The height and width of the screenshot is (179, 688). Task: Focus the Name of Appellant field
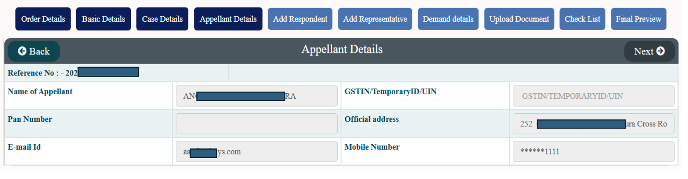256,96
